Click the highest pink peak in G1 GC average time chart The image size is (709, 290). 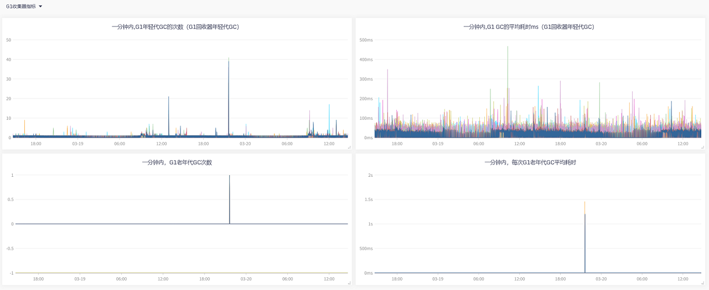click(508, 48)
